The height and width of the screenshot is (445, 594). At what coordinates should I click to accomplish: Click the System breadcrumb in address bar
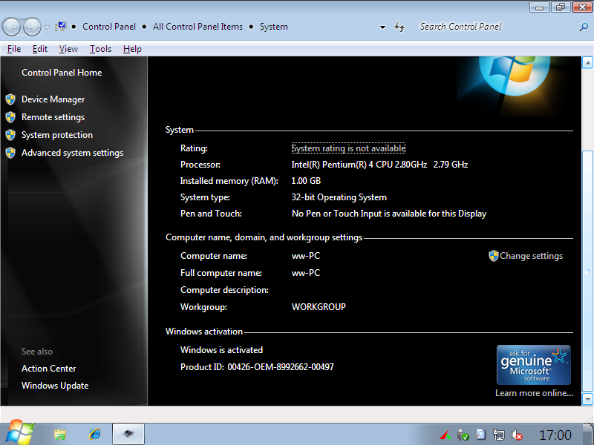pos(273,27)
